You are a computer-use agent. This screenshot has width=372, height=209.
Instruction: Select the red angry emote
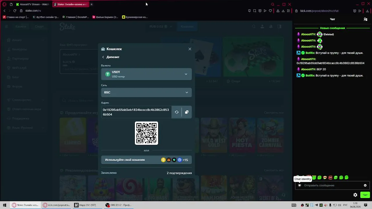coord(330,177)
